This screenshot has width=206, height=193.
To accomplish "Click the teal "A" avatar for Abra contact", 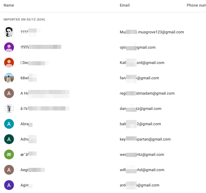I will 9,124.
